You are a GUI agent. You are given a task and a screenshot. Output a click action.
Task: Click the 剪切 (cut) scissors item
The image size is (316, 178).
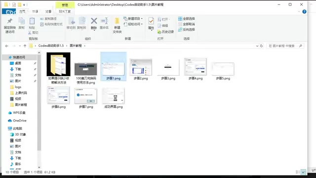[33, 33]
